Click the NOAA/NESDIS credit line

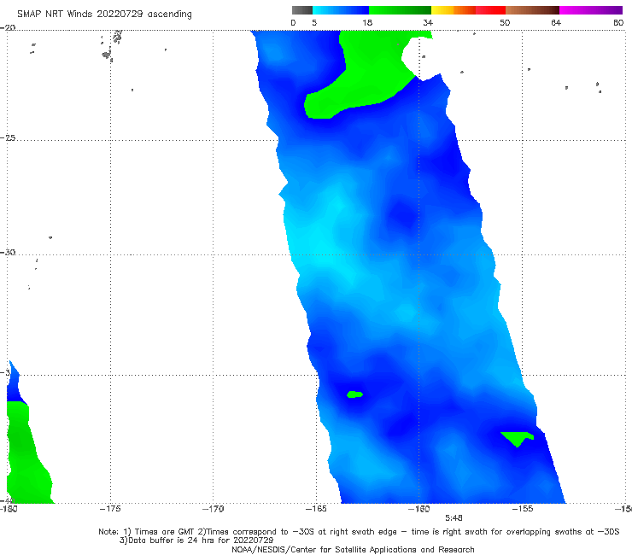[353, 549]
